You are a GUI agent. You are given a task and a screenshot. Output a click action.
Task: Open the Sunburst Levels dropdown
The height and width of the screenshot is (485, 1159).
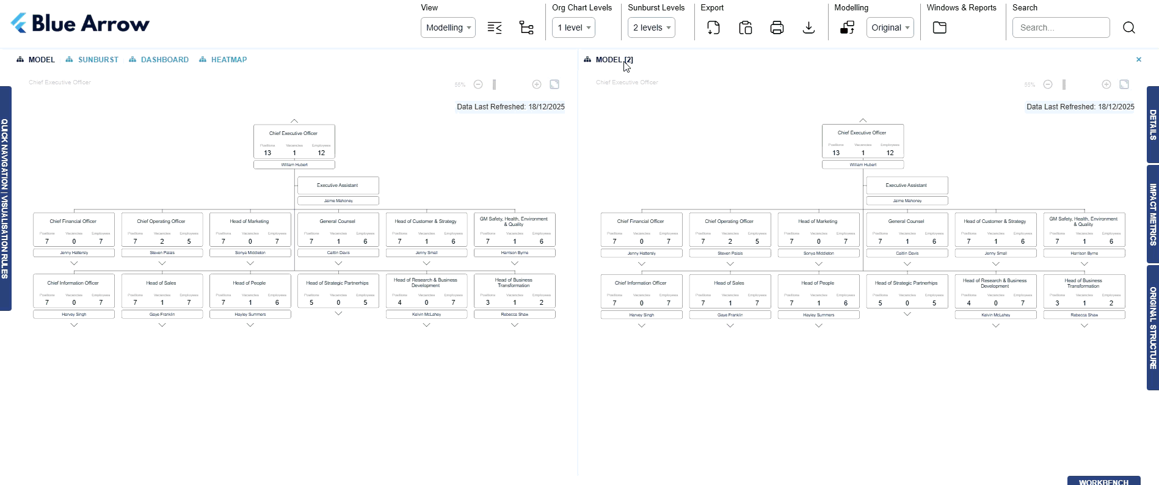(x=652, y=27)
